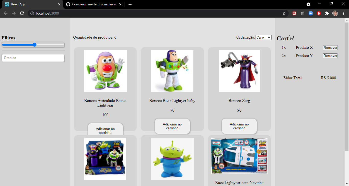Click the 2x quantity in the cart
The width and height of the screenshot is (349, 186).
pyautogui.click(x=284, y=56)
